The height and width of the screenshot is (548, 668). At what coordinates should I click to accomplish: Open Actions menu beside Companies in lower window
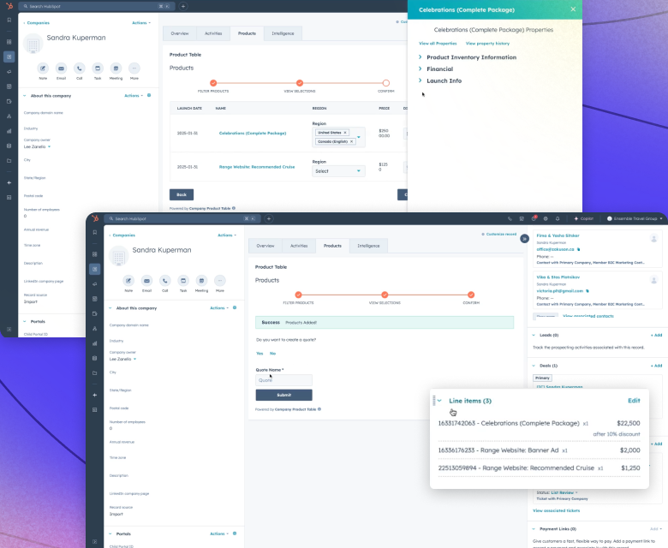[x=227, y=235]
